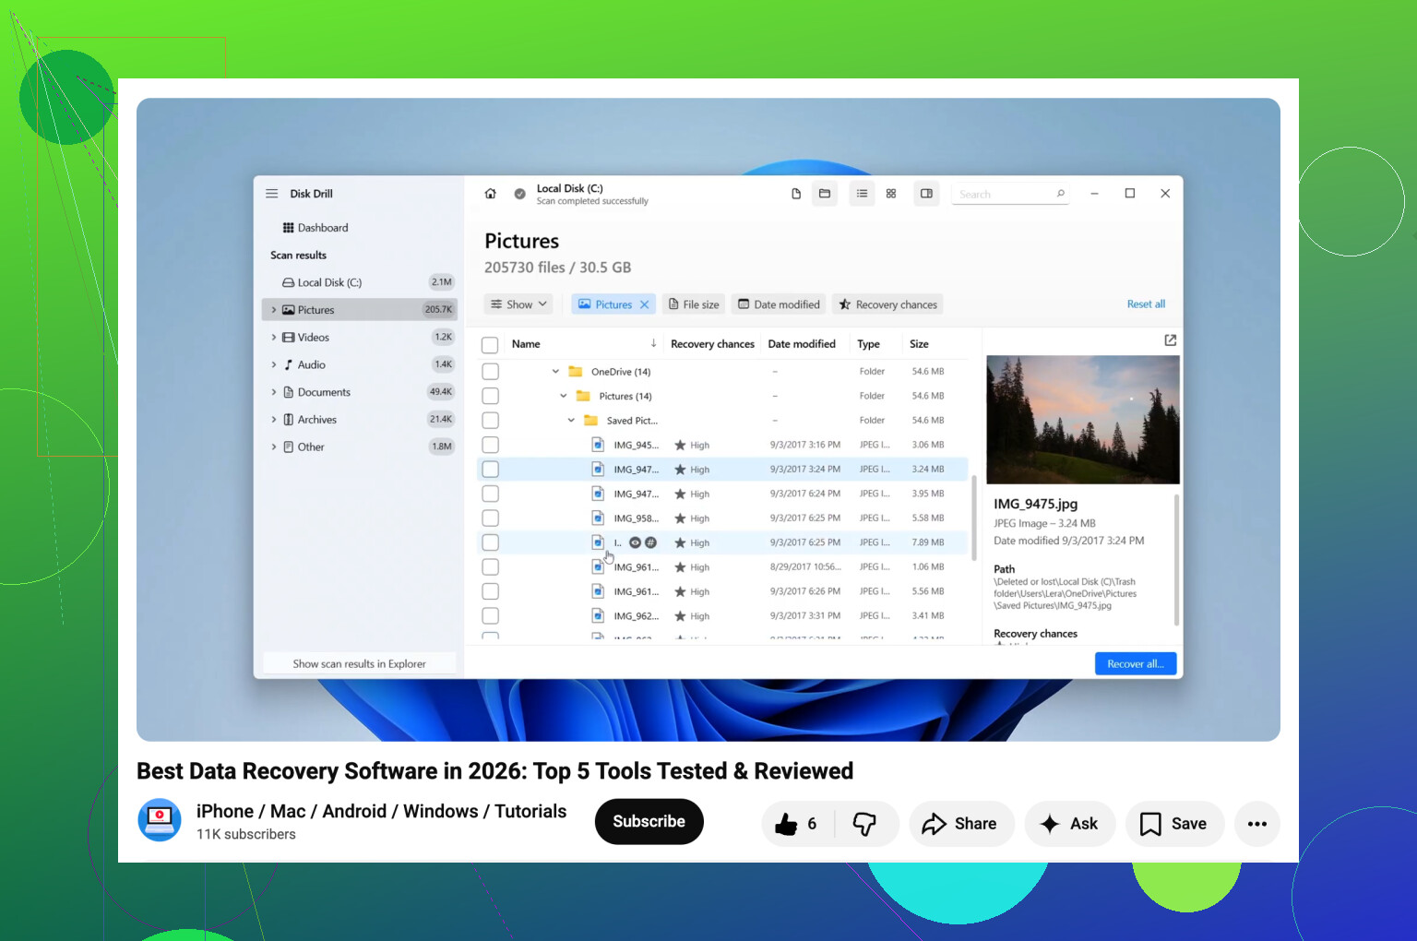Viewport: 1417px width, 941px height.
Task: Click the OneDrive folder icon
Action: (576, 372)
